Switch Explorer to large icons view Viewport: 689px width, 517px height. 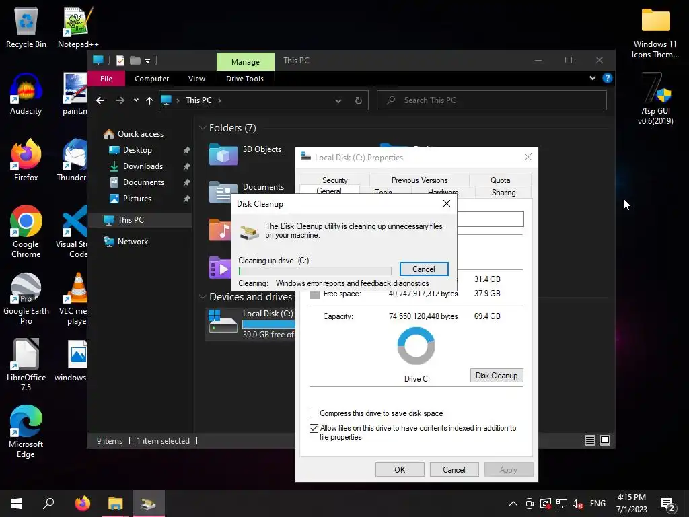click(605, 440)
